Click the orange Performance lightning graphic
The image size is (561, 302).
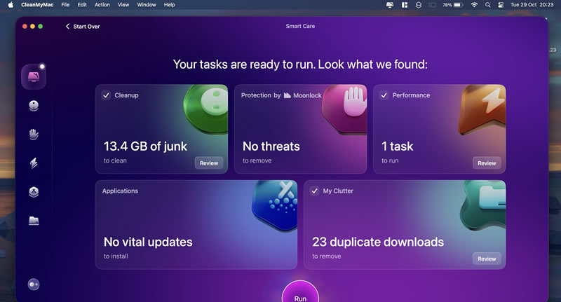(x=482, y=110)
